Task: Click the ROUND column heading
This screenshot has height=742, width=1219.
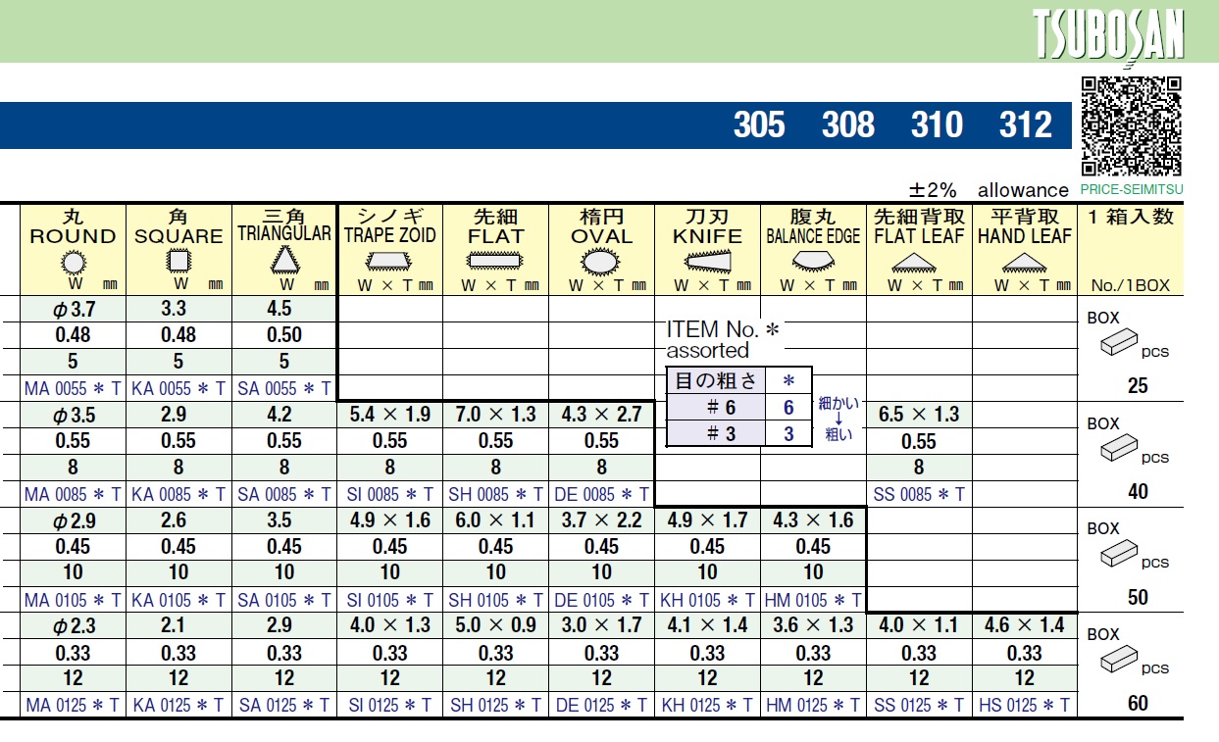Action: [73, 236]
